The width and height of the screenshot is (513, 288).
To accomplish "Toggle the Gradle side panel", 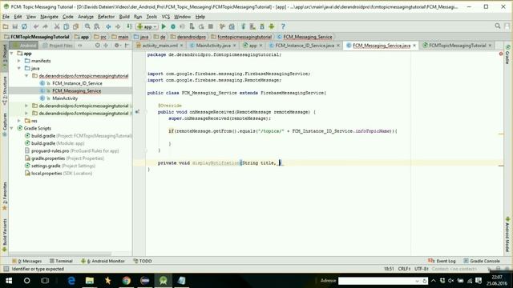I will pyautogui.click(x=507, y=54).
